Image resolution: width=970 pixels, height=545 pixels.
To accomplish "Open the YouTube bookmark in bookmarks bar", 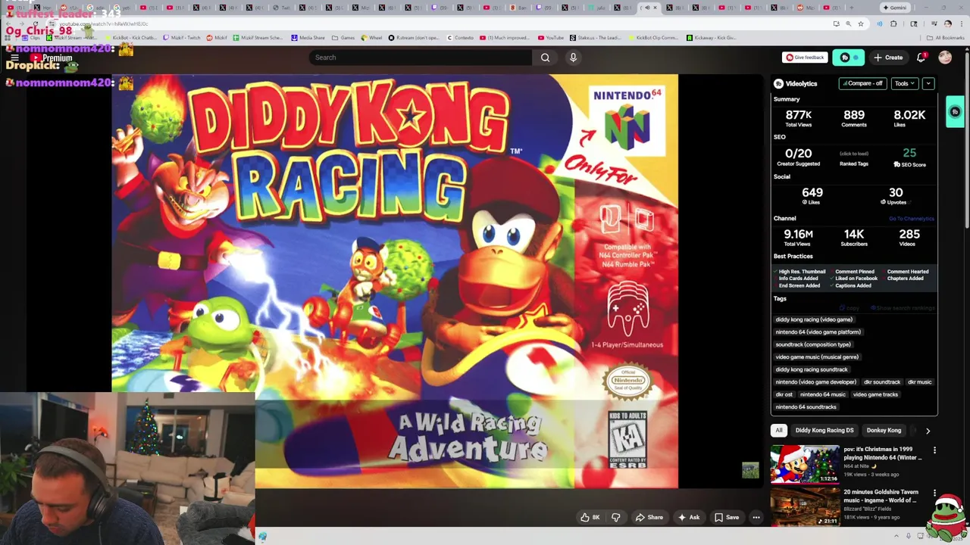I will pyautogui.click(x=550, y=38).
